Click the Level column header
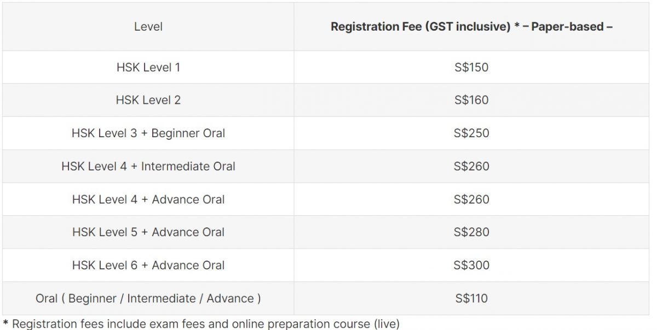This screenshot has height=330, width=657. pyautogui.click(x=148, y=26)
